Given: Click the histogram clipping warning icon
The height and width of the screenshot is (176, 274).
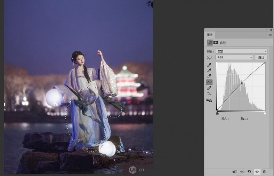Looking at the screenshot, I should [x=209, y=100].
